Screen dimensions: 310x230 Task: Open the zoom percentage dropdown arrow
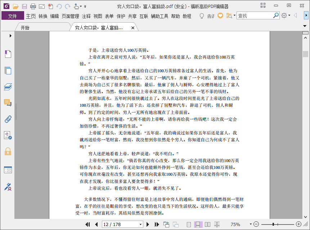pyautogui.click(x=251, y=224)
